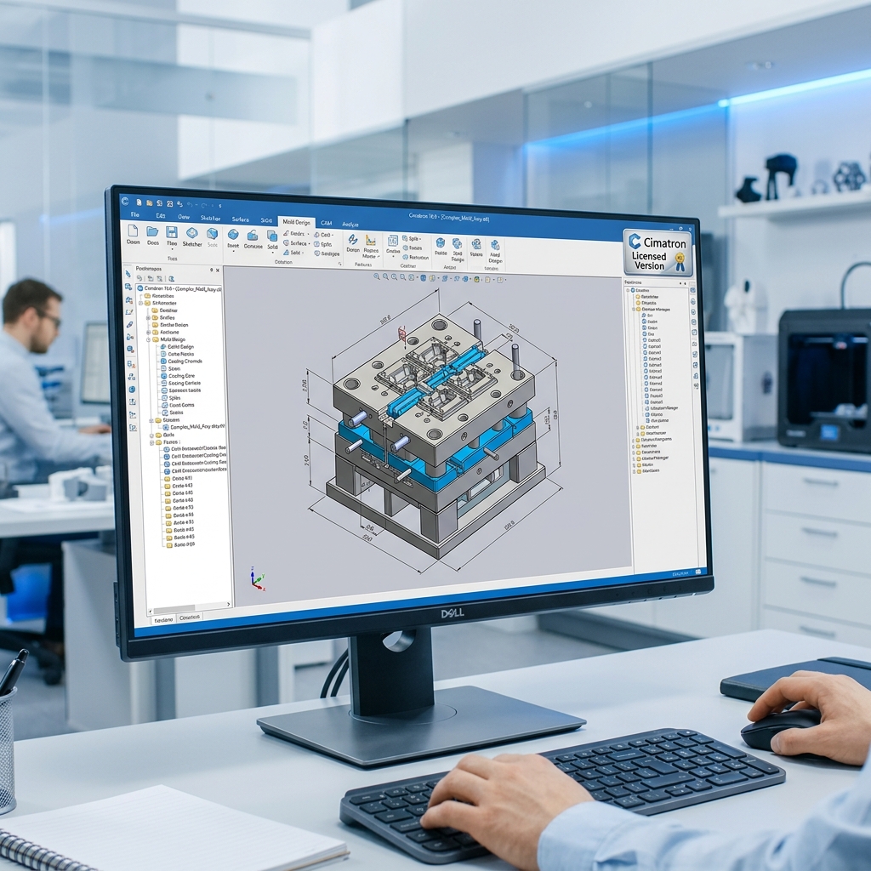Open dropdown arrow beside the Split command
This screenshot has height=871, width=871.
tap(420, 239)
